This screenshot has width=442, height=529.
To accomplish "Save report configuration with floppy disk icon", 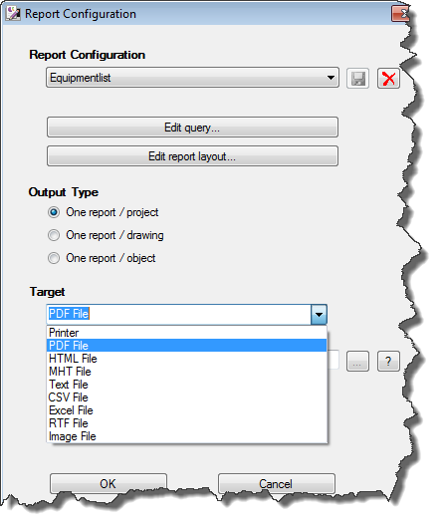I will (x=357, y=79).
